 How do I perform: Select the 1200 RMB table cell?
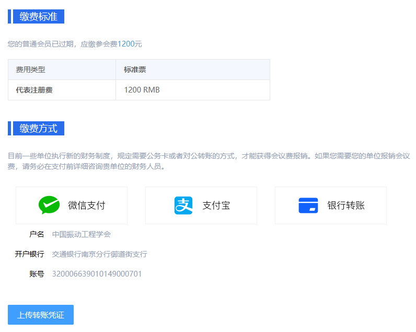pos(142,90)
